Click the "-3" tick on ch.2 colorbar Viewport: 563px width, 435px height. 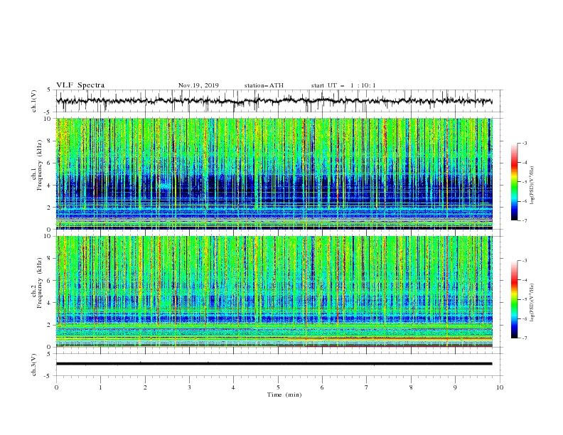click(x=525, y=261)
